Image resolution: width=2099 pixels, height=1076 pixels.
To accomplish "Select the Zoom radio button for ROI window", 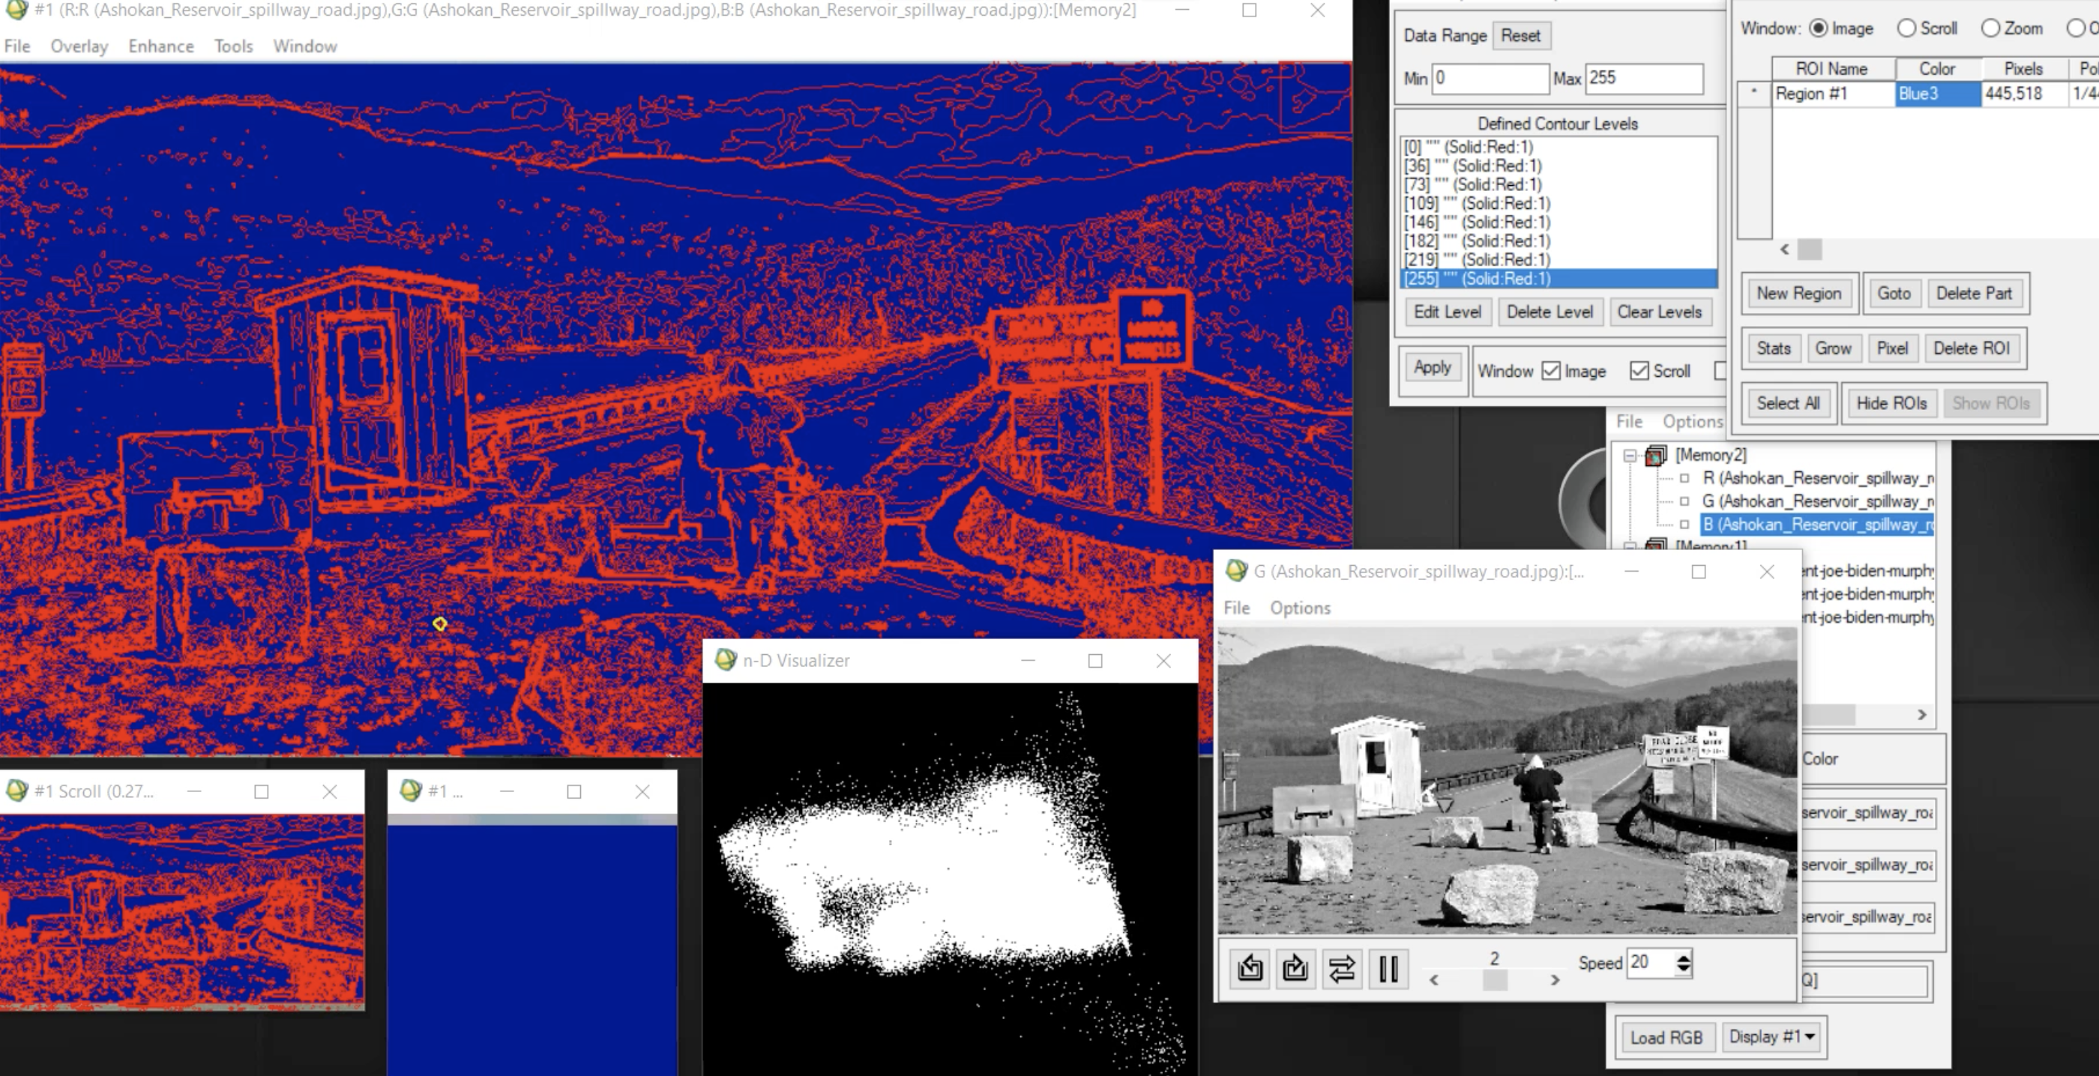I will point(1990,28).
